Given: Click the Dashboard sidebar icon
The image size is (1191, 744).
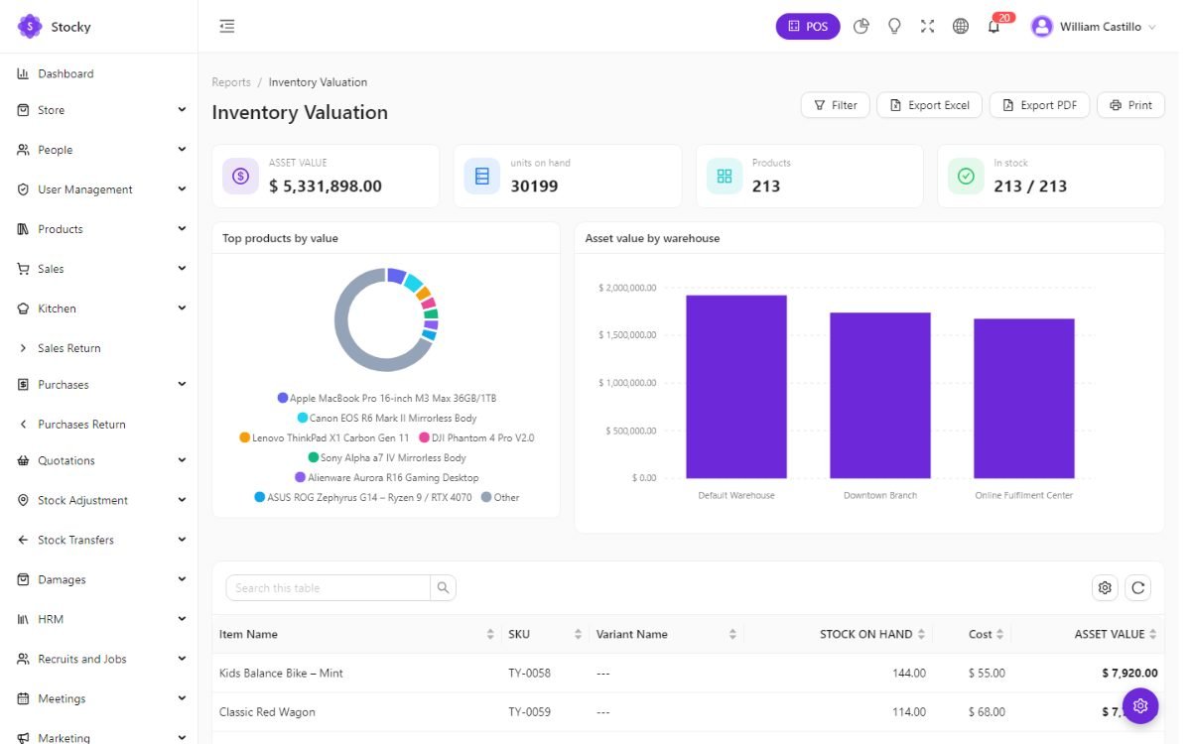Looking at the screenshot, I should (x=23, y=73).
